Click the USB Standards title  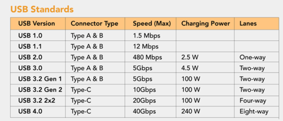pos(42,9)
